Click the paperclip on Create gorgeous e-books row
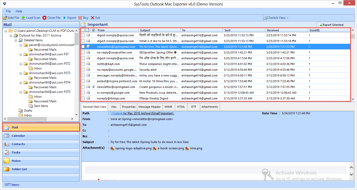 pos(93,87)
